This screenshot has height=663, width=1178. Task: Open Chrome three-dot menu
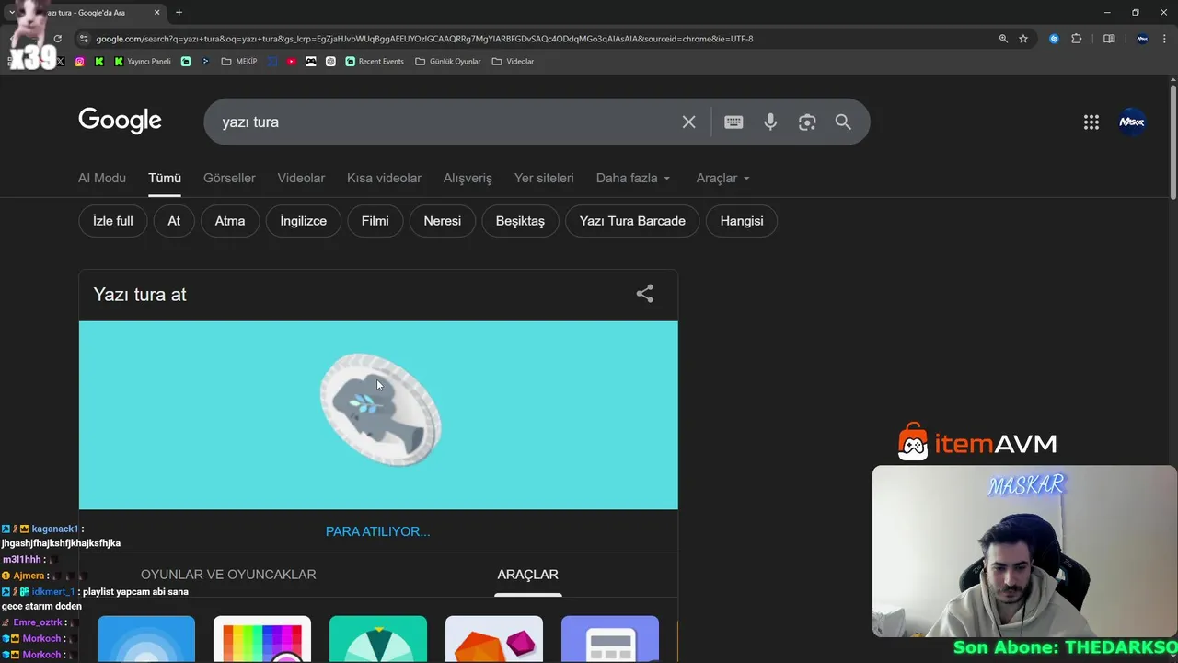point(1164,39)
